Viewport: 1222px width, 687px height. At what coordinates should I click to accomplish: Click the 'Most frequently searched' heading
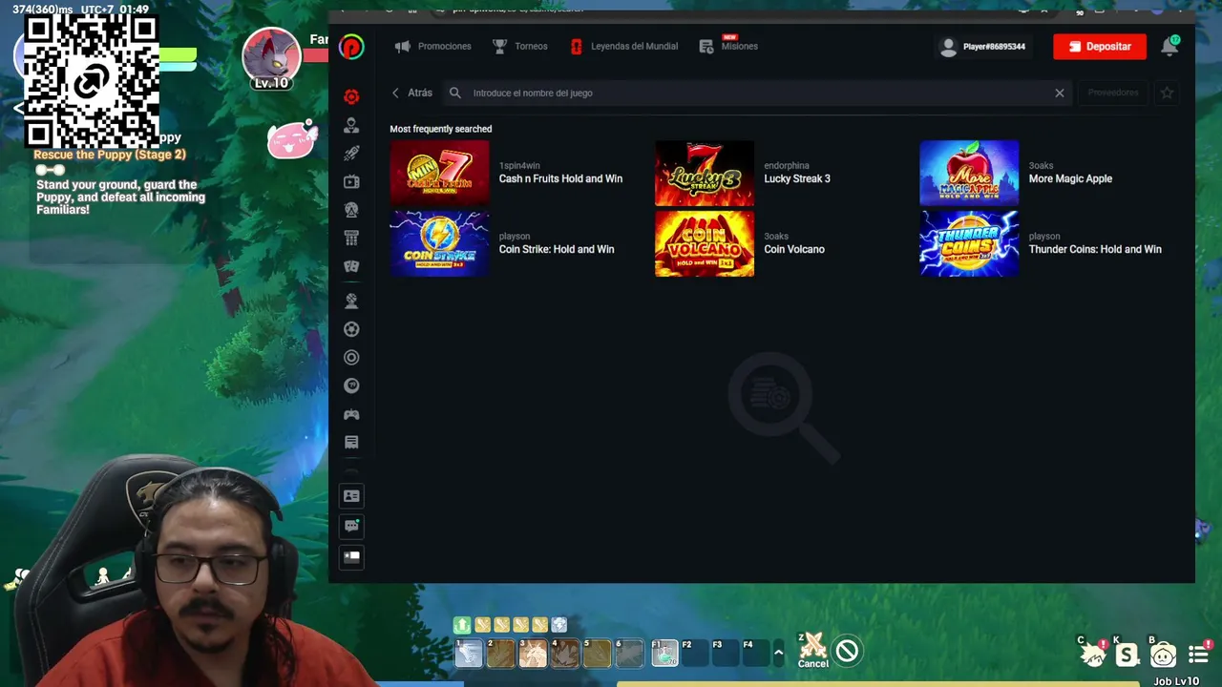pyautogui.click(x=441, y=129)
